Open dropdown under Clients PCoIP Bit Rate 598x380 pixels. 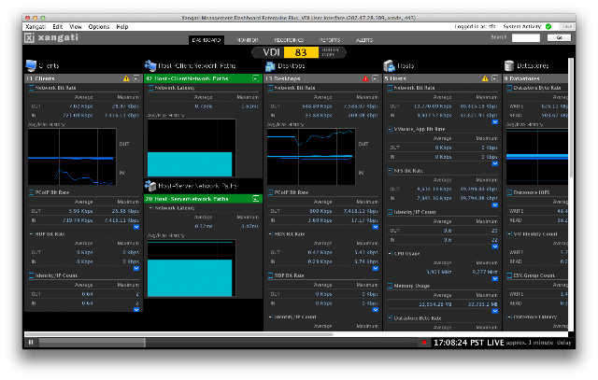point(136,227)
